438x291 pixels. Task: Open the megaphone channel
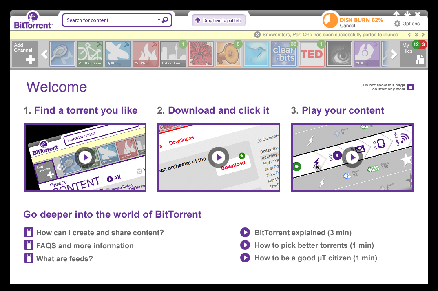[x=228, y=54]
